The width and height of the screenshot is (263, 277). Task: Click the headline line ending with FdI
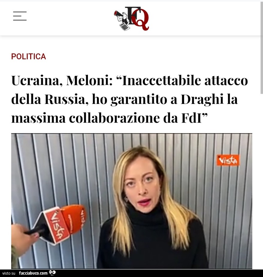coord(110,118)
